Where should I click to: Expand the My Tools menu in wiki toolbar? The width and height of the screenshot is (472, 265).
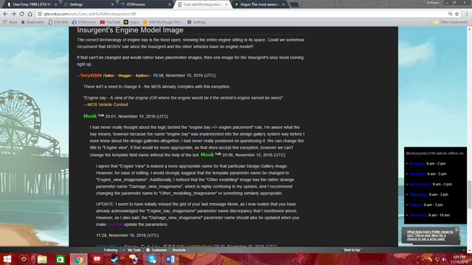pyautogui.click(x=132, y=250)
